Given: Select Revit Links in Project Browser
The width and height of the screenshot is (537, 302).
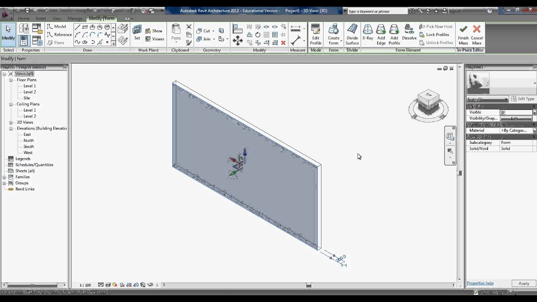Looking at the screenshot, I should tap(25, 189).
